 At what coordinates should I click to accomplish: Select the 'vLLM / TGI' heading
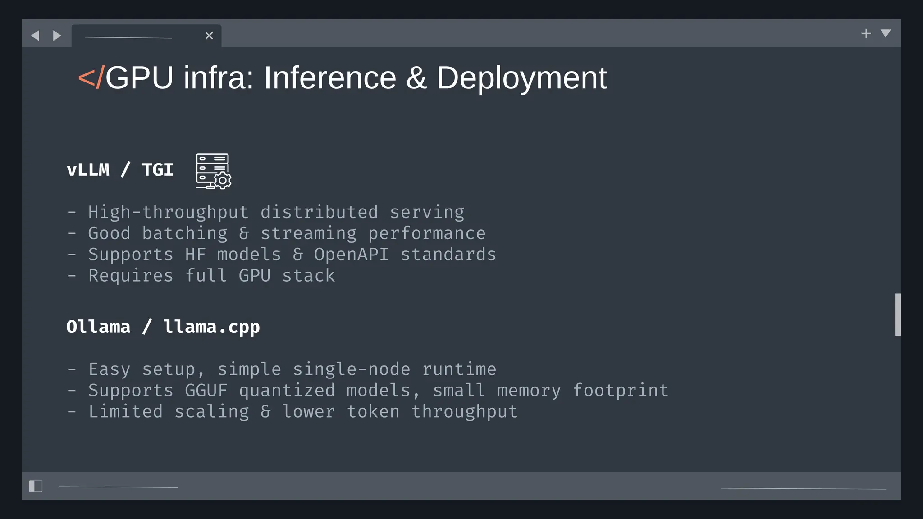tap(120, 170)
